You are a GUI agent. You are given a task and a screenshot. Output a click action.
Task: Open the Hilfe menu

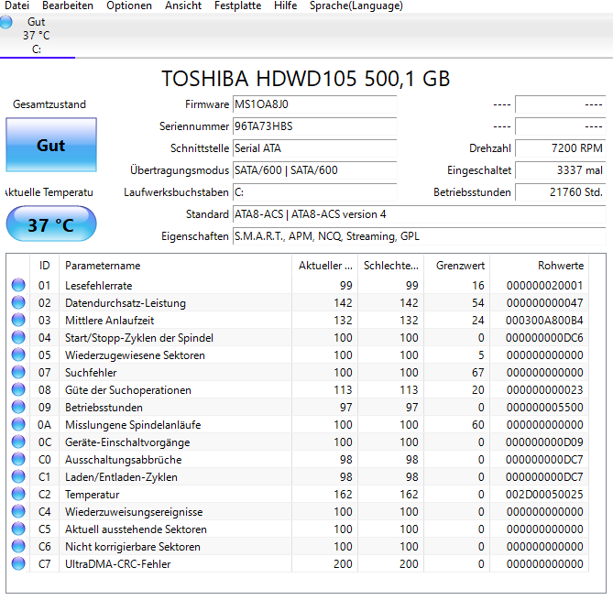click(285, 5)
